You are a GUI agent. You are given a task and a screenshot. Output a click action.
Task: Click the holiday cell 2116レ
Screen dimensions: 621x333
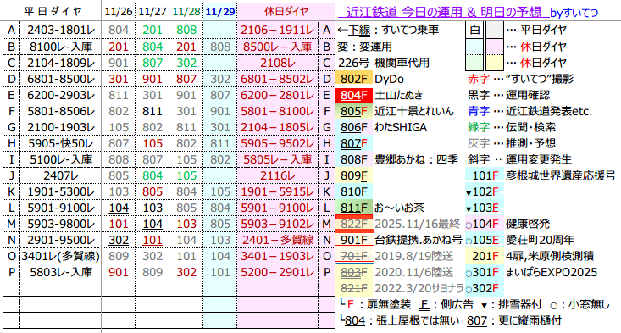278,175
